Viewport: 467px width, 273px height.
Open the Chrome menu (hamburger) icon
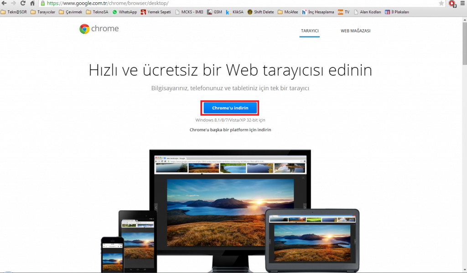pos(461,3)
